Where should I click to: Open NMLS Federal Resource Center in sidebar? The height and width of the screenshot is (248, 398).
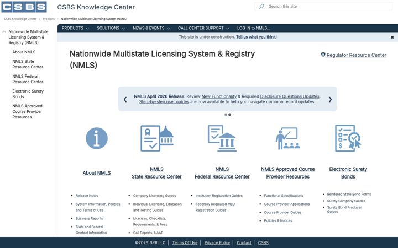pos(28,79)
